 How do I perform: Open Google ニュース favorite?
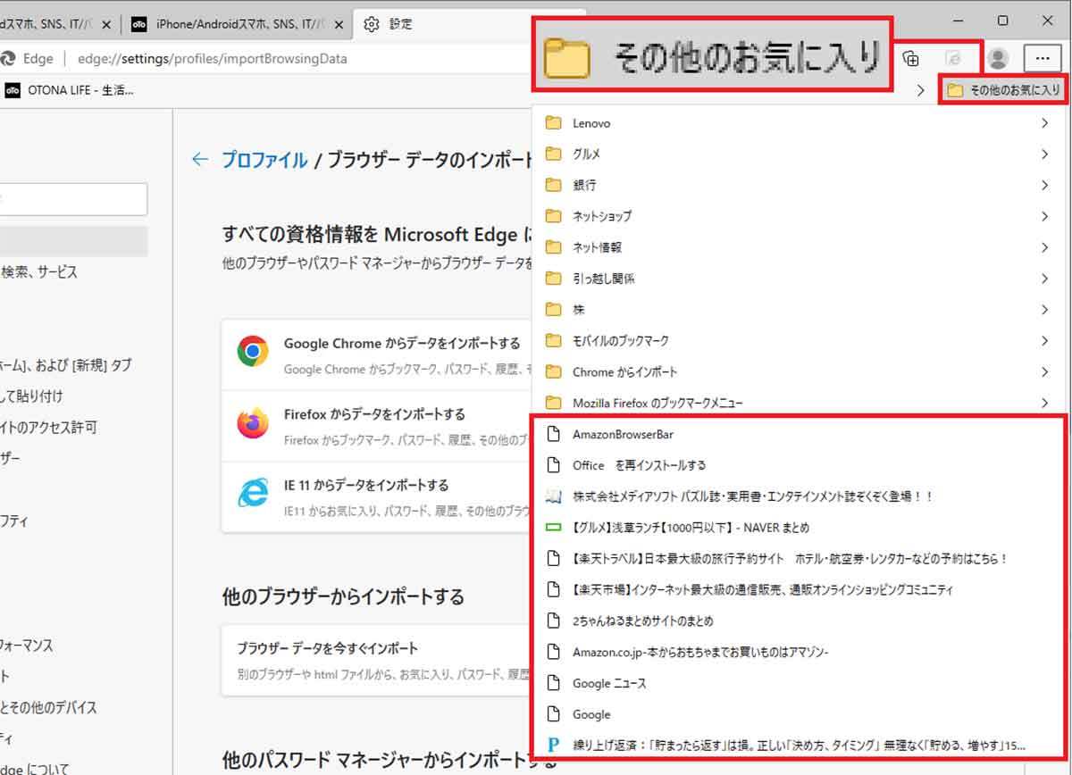pos(800,683)
